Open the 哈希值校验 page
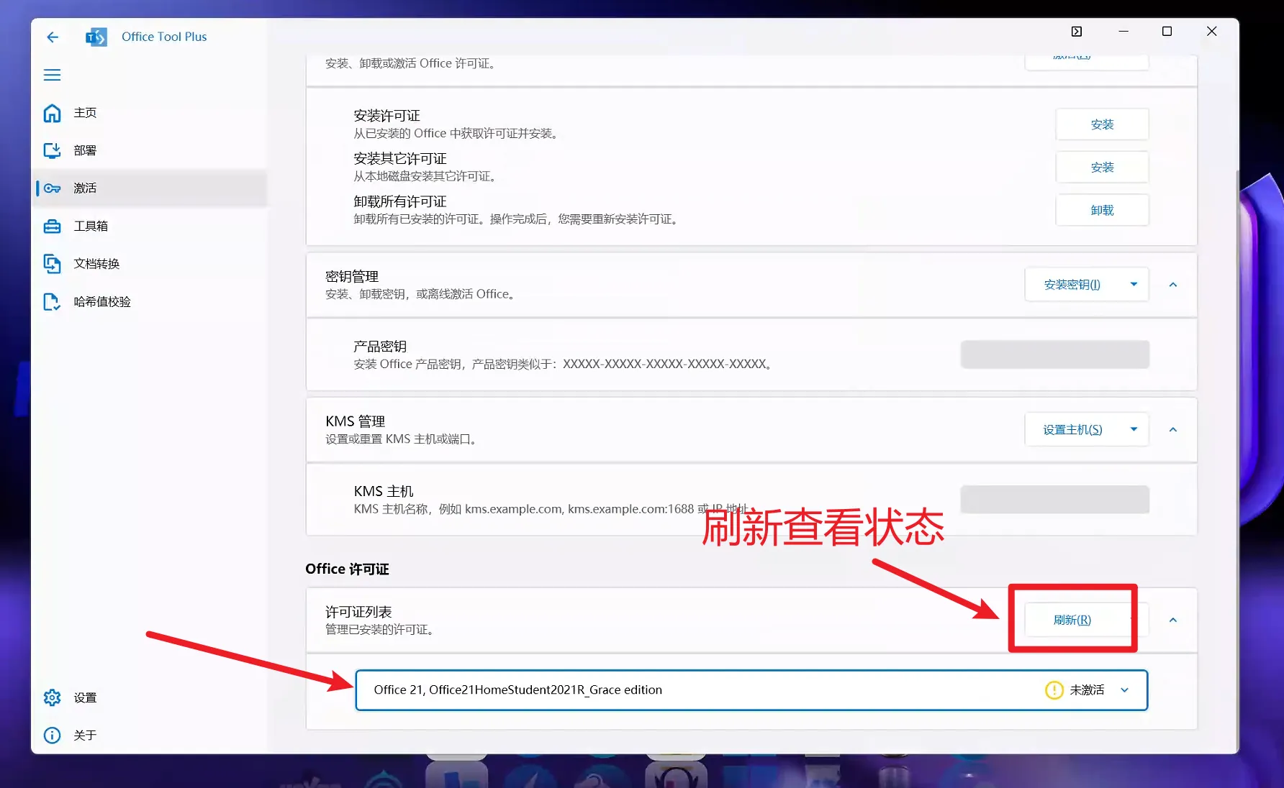The image size is (1284, 788). point(149,301)
